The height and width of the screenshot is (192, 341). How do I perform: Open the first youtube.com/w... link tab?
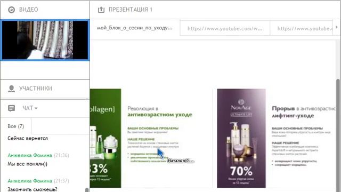225,28
